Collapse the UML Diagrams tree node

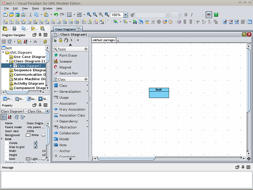3,52
